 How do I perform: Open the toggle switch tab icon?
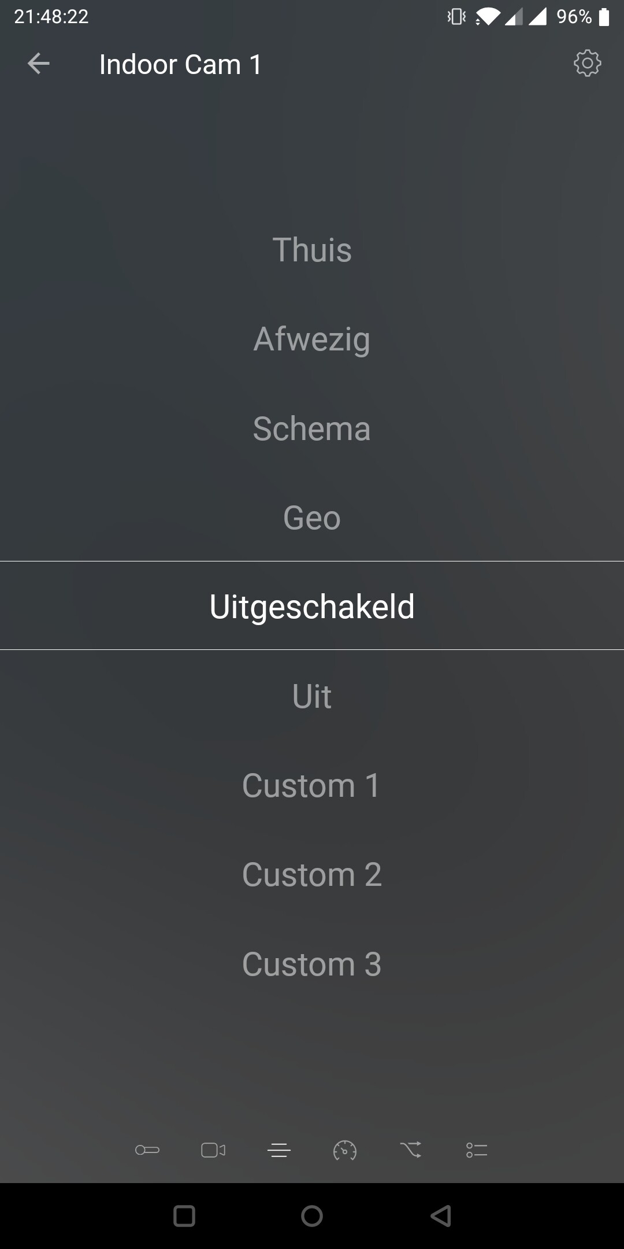coord(147,1150)
